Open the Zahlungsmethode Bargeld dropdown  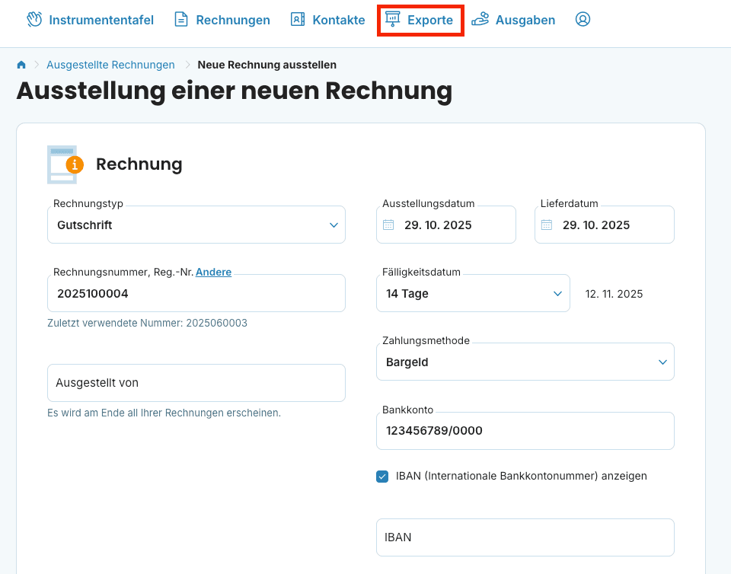[x=525, y=362]
